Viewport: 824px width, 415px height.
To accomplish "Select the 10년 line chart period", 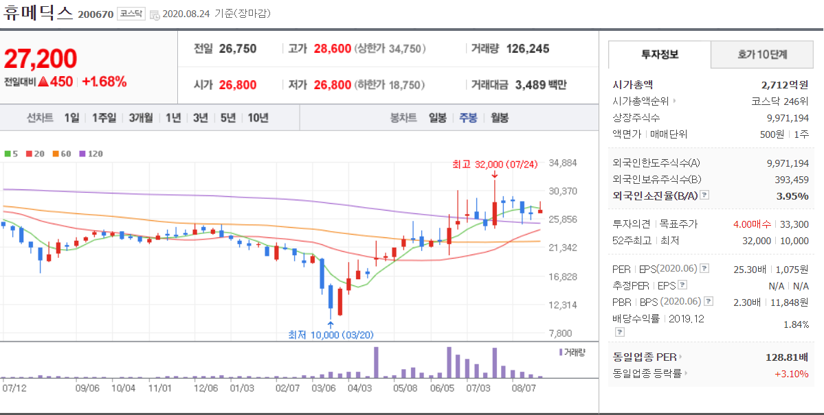I will pyautogui.click(x=258, y=118).
